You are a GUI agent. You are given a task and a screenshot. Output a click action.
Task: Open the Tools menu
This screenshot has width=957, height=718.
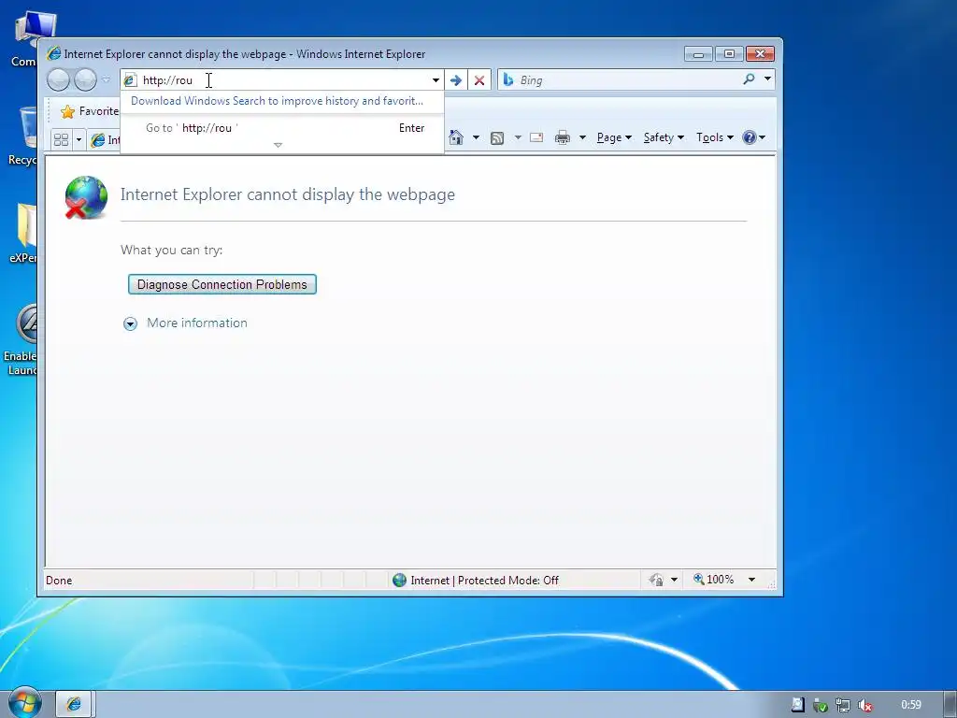pyautogui.click(x=715, y=137)
